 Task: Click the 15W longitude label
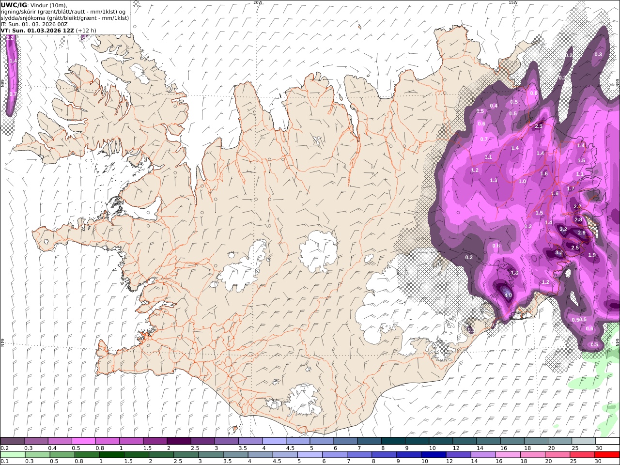(513, 2)
